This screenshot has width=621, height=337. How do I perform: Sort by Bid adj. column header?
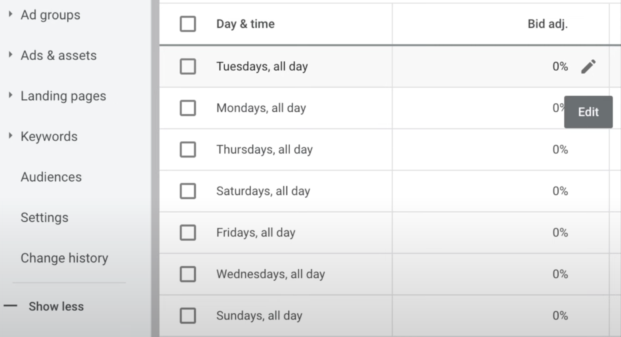point(547,24)
